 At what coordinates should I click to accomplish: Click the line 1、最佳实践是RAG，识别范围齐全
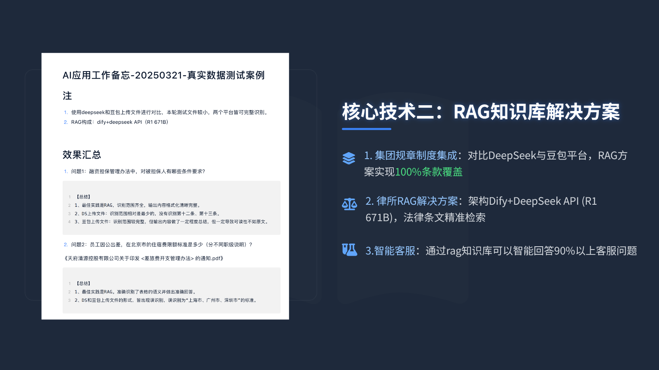click(138, 205)
